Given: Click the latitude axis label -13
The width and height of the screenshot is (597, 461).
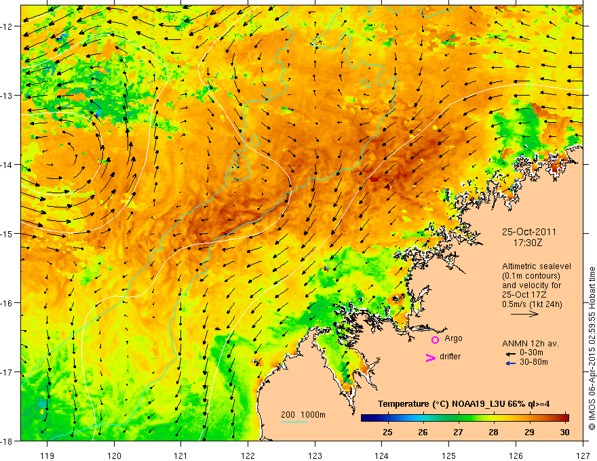Looking at the screenshot, I should [x=7, y=96].
